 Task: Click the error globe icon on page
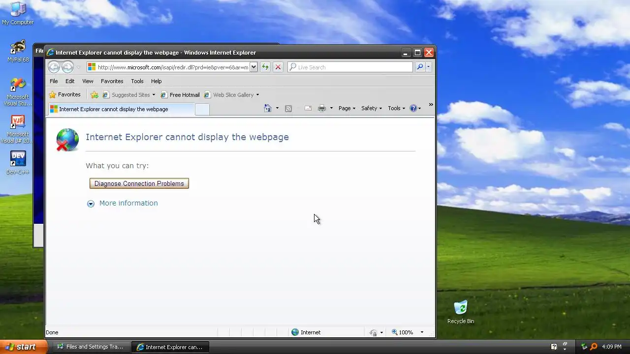67,140
